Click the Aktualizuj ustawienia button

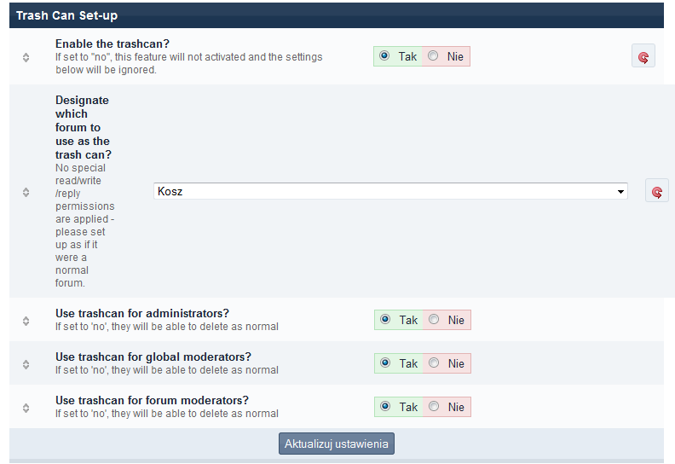coord(337,444)
